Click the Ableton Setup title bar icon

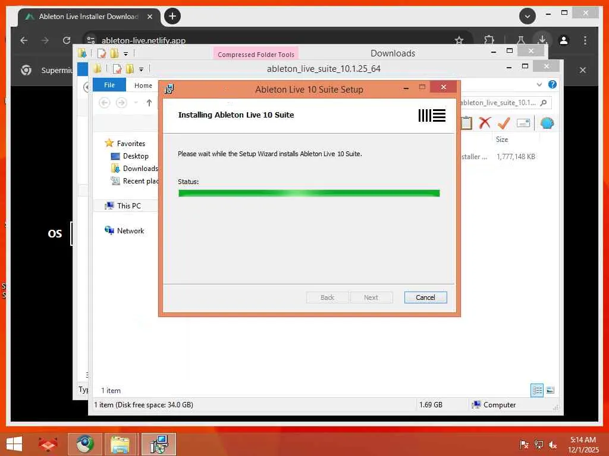[x=169, y=89]
